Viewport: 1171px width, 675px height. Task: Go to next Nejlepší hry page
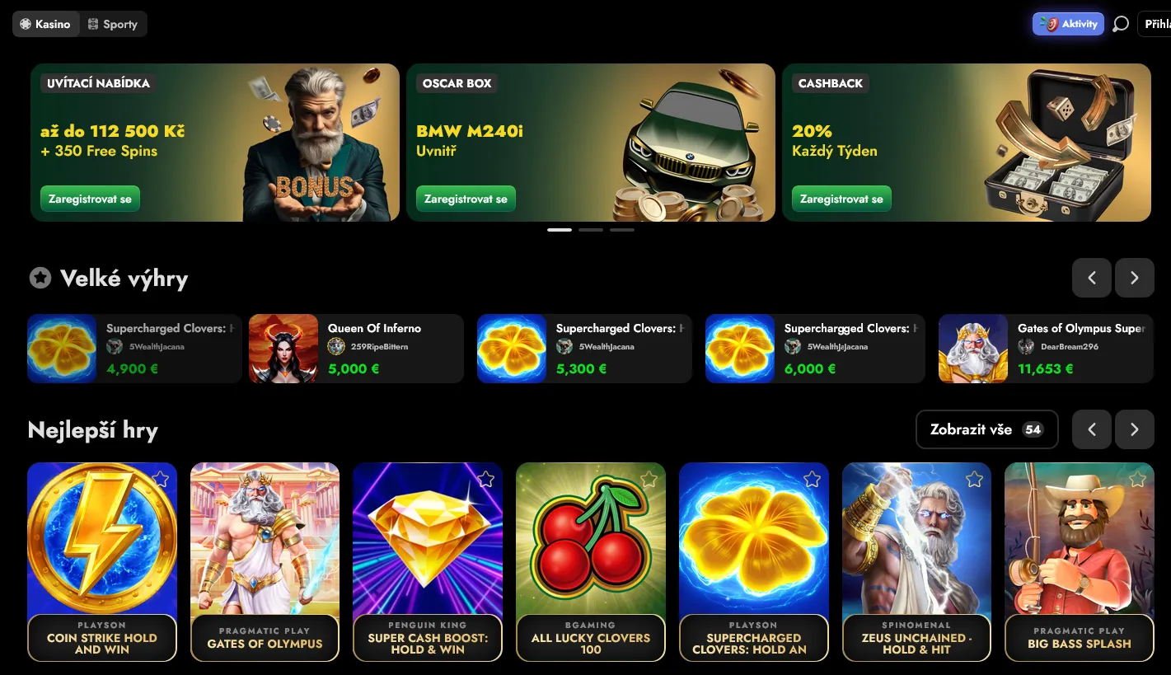point(1135,429)
